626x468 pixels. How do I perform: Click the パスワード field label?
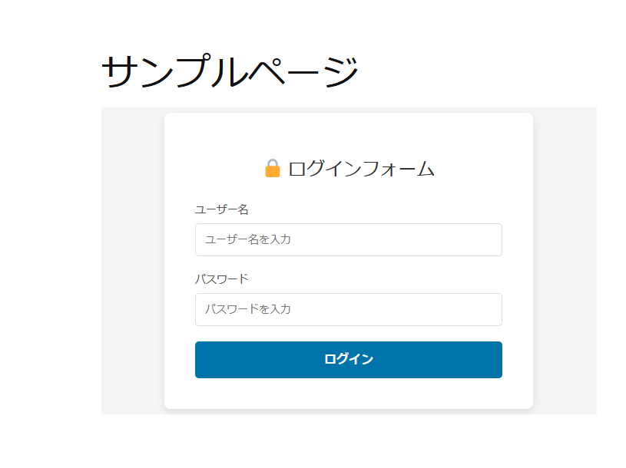[222, 278]
